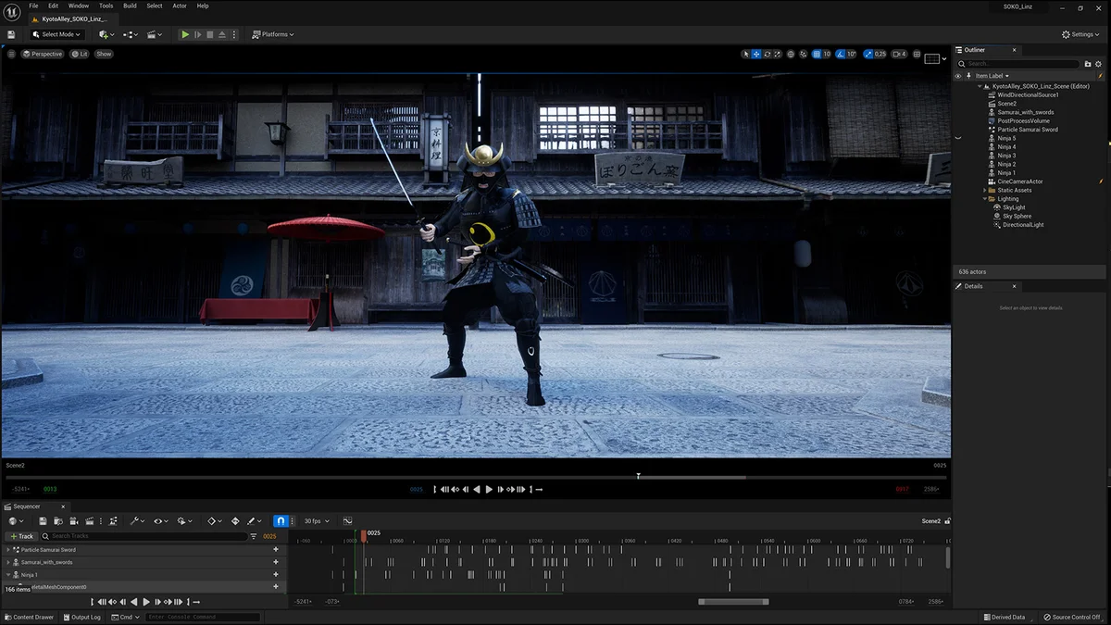
Task: Click the Content Drawer button
Action: (x=29, y=617)
